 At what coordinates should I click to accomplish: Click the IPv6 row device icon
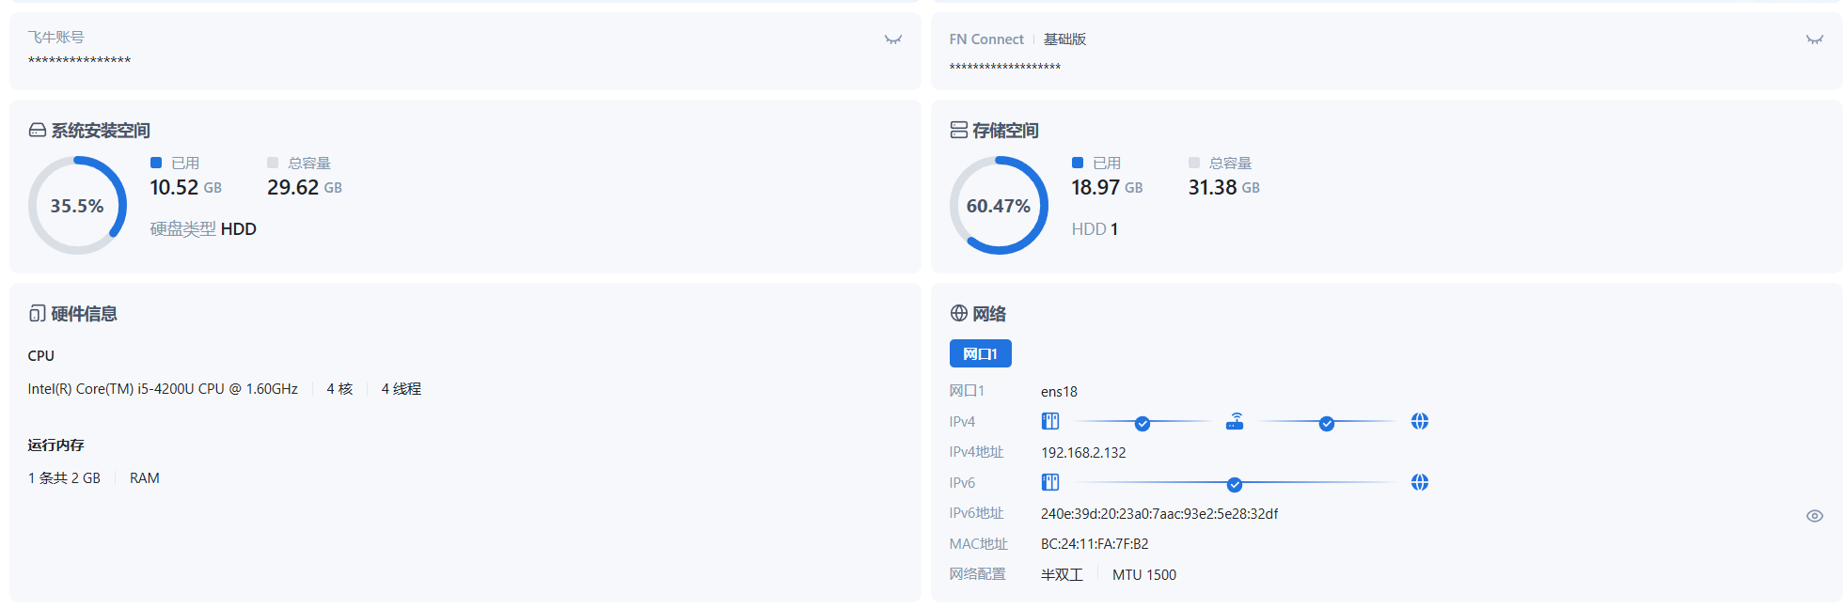tap(1050, 482)
